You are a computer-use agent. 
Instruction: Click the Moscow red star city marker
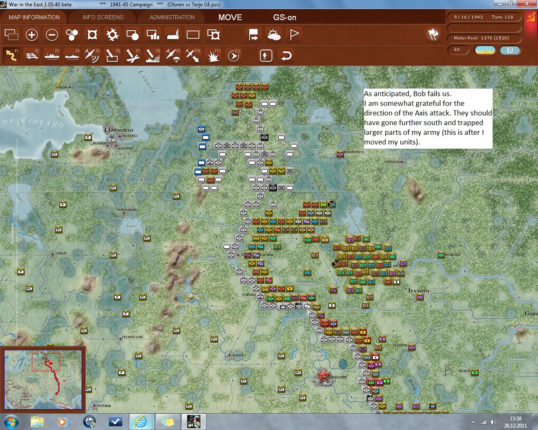[323, 376]
